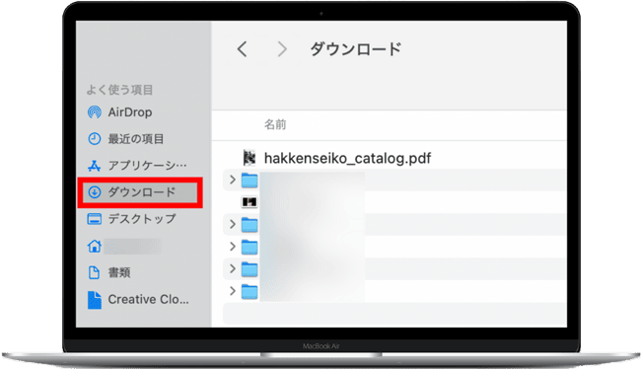
Task: Select Creative Clo... entry in sidebar
Action: point(148,300)
